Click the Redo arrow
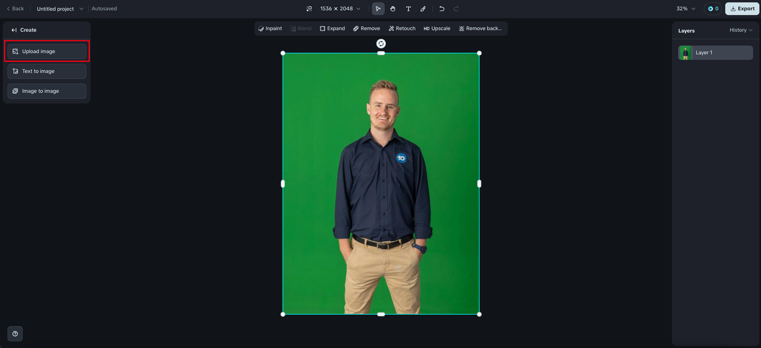 [x=456, y=9]
